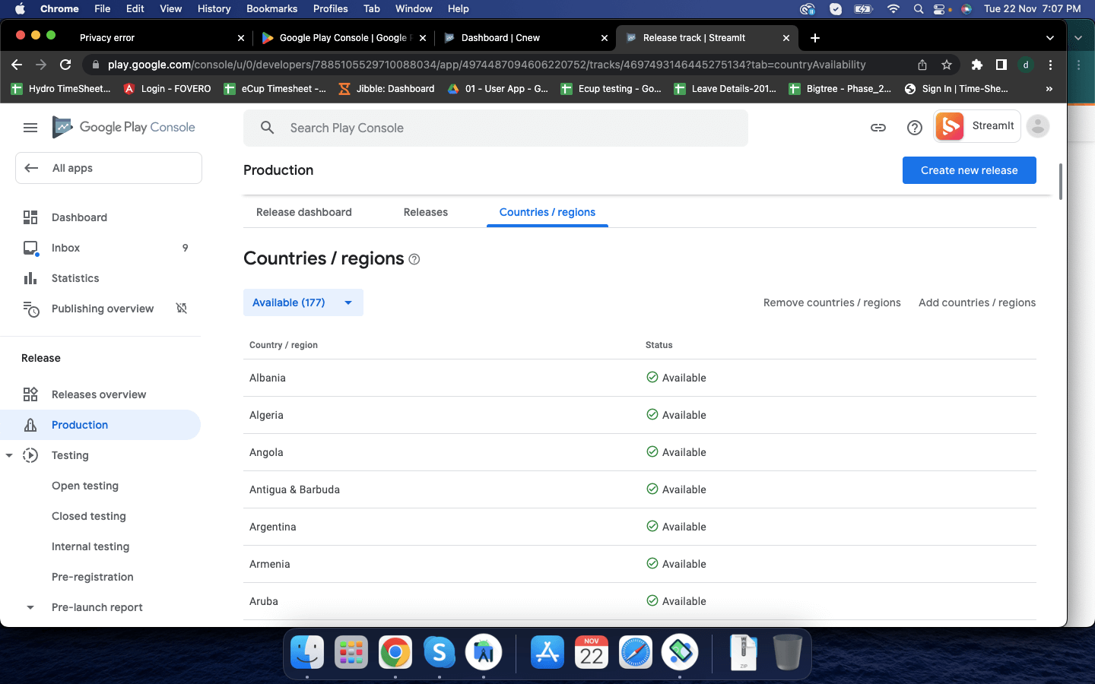This screenshot has width=1095, height=684.
Task: Open the help question mark icon
Action: coord(914,128)
